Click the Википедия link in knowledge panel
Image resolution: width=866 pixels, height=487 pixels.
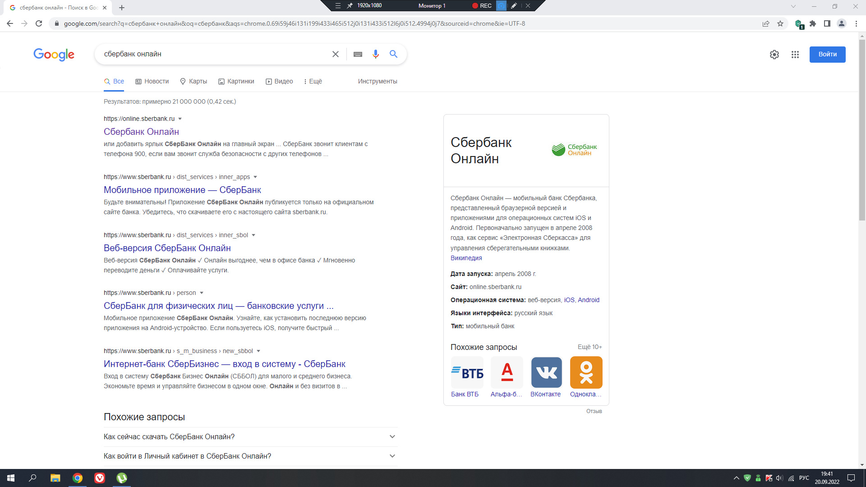coord(466,258)
